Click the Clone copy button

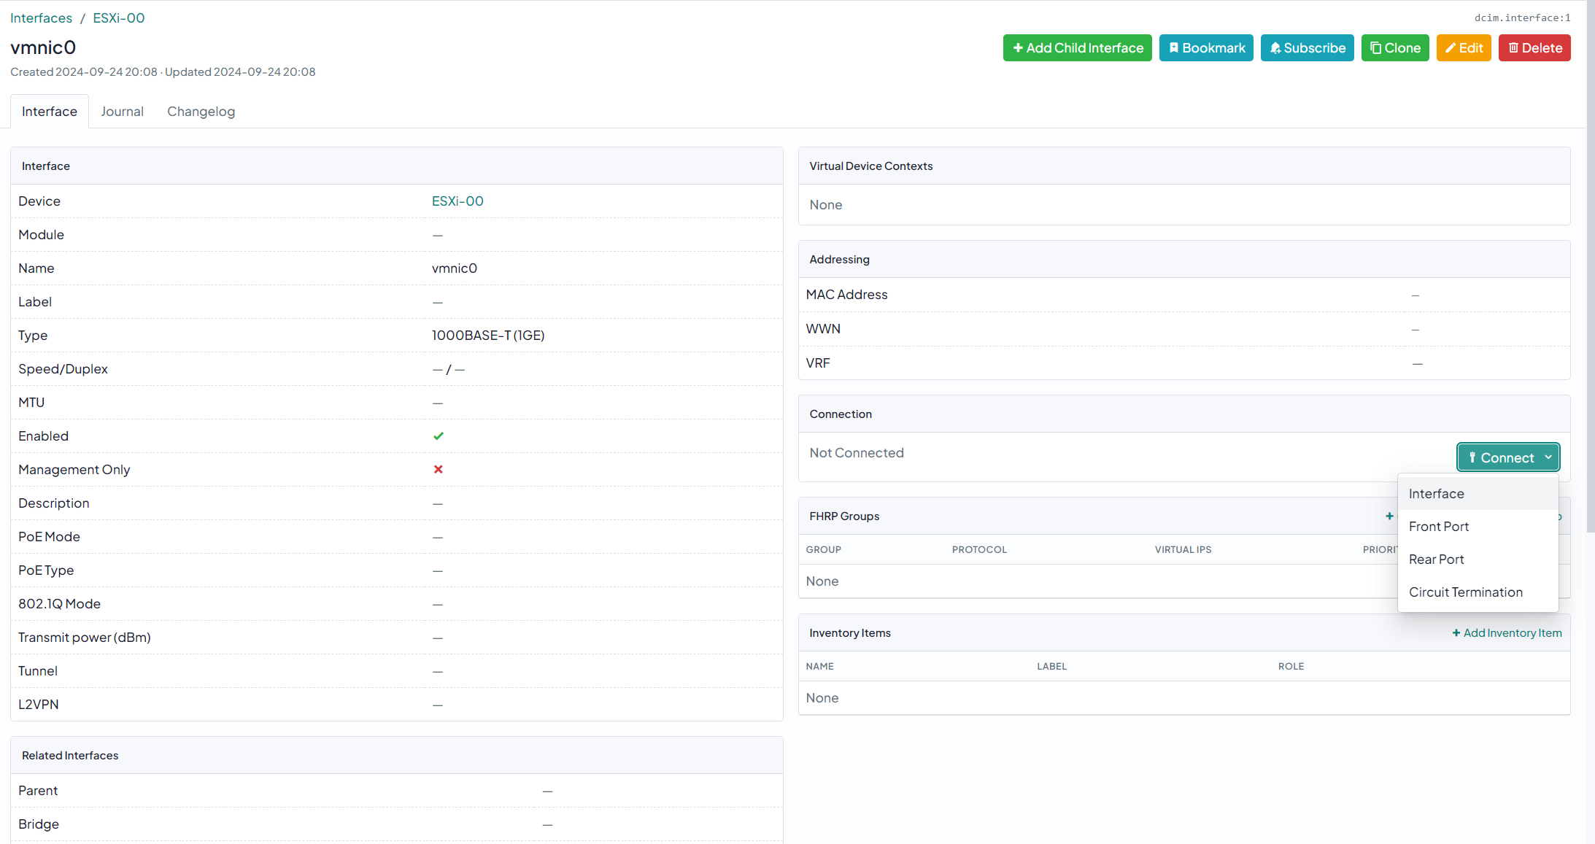pos(1394,48)
